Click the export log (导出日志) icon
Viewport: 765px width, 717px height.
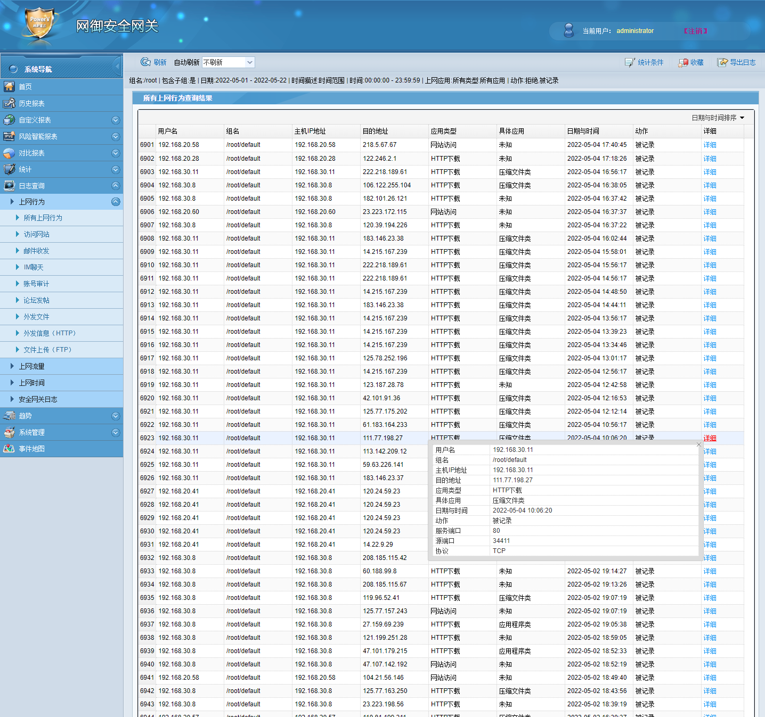[x=722, y=62]
